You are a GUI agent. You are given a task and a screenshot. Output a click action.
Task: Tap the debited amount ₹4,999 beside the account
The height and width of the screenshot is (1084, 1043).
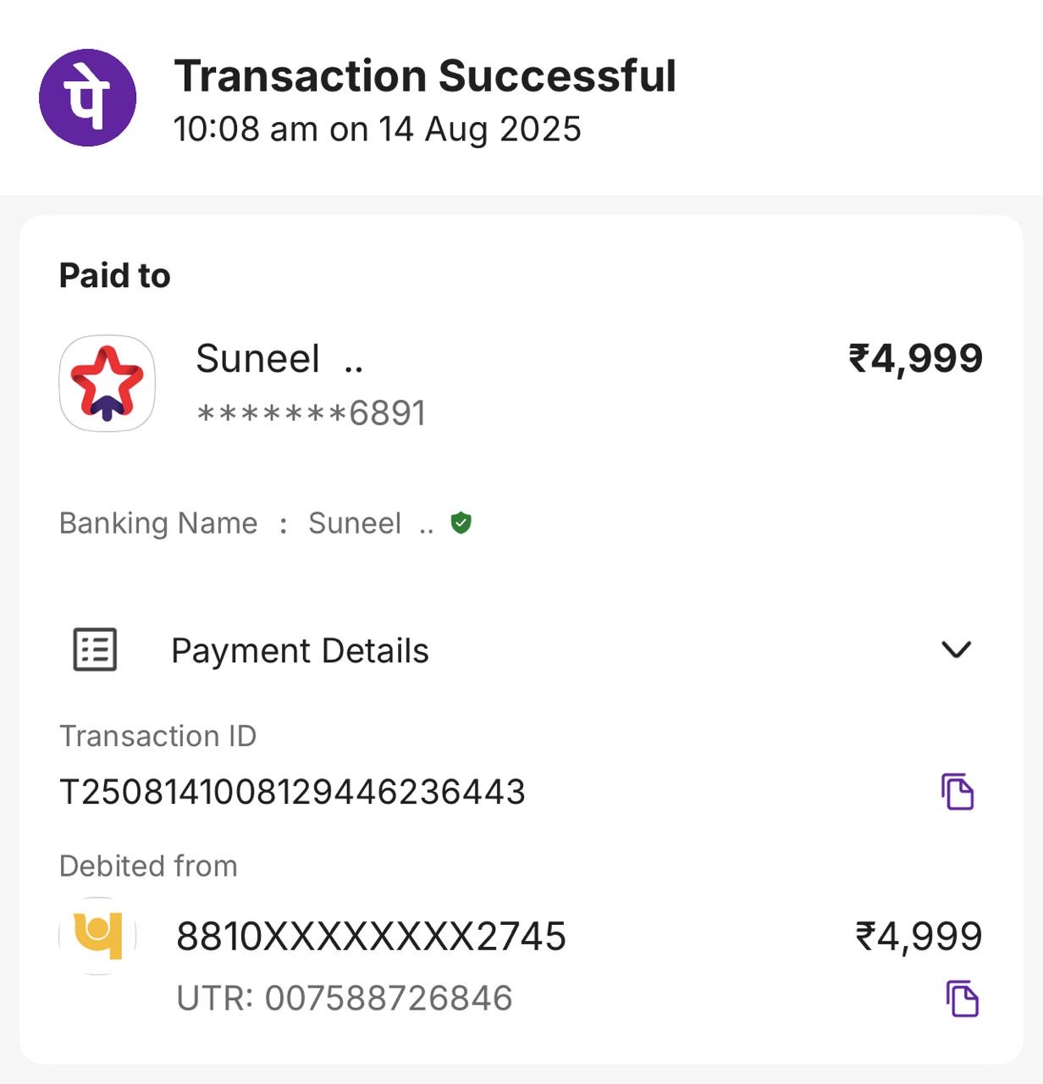pyautogui.click(x=919, y=937)
